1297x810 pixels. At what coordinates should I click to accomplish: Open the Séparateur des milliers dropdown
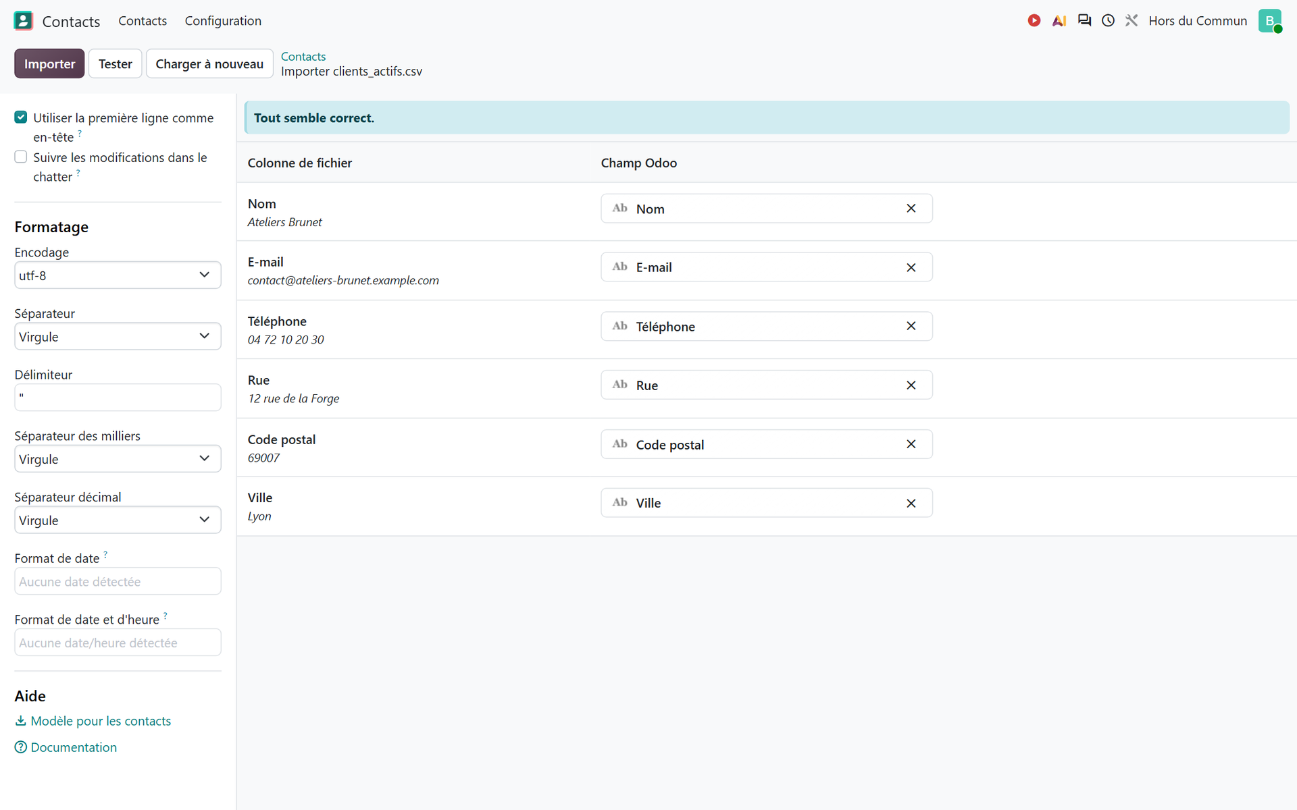point(118,459)
